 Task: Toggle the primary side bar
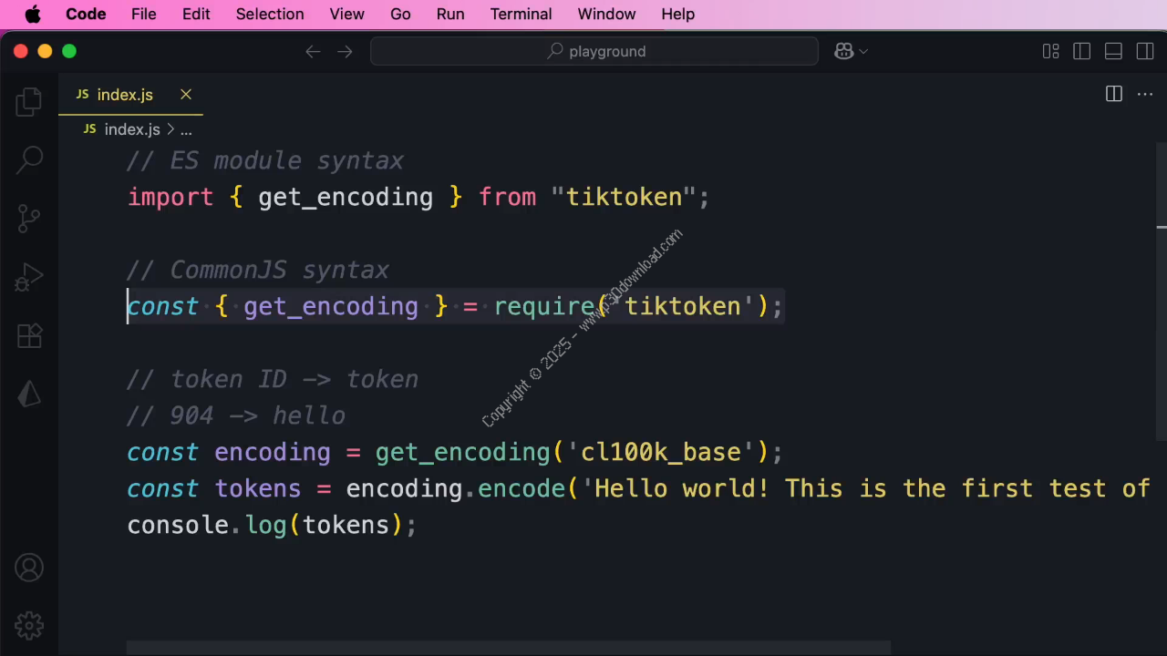[1082, 52]
